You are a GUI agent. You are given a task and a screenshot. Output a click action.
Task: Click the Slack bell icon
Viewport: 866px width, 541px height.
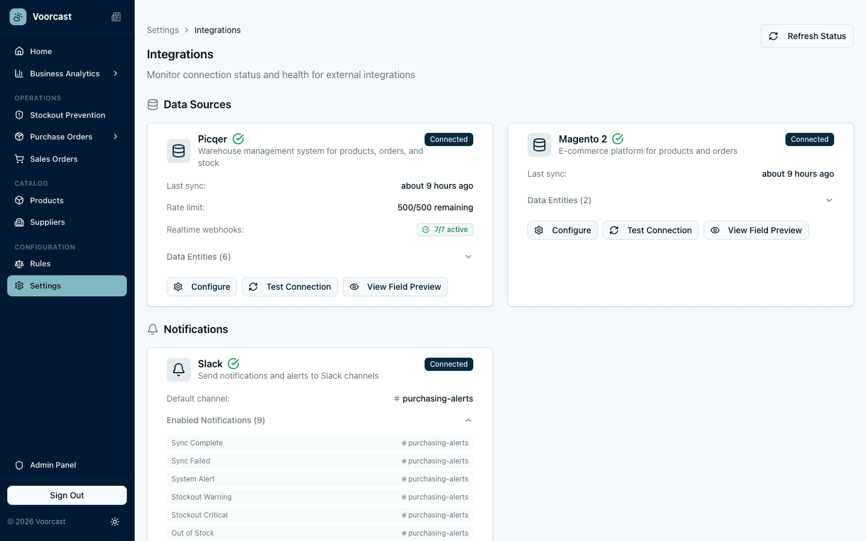click(179, 370)
